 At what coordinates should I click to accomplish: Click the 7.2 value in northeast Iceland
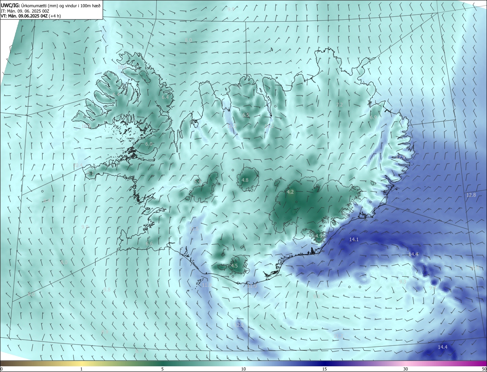[x=340, y=105]
